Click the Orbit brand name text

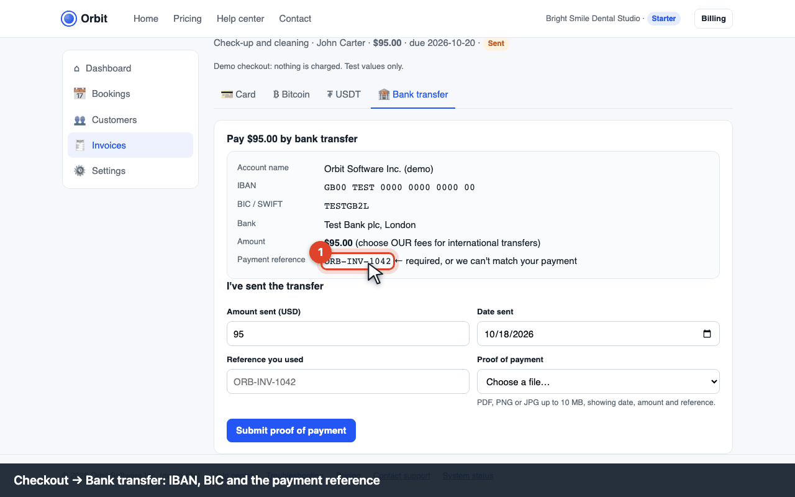94,19
